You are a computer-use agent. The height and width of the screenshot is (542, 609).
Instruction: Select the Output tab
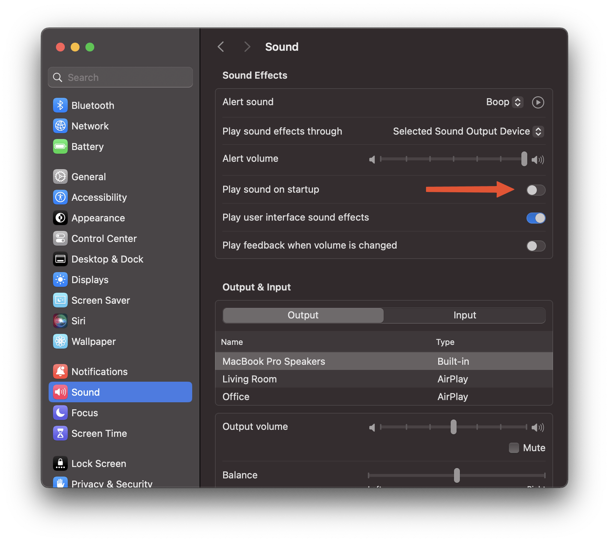[x=303, y=315]
